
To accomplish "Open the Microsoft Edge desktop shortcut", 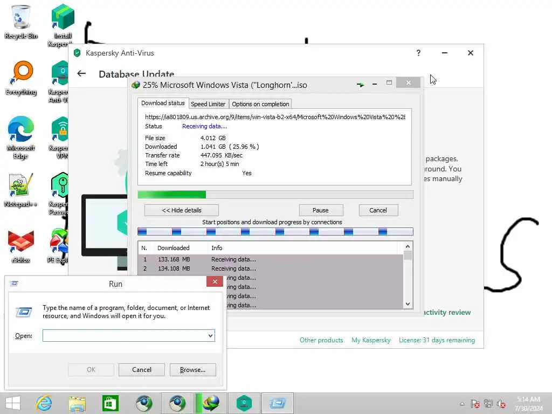I will click(21, 137).
